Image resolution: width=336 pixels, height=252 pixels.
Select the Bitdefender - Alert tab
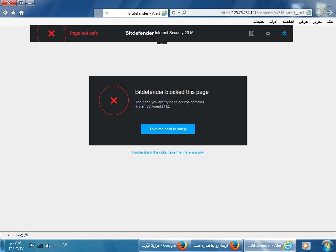tap(136, 13)
